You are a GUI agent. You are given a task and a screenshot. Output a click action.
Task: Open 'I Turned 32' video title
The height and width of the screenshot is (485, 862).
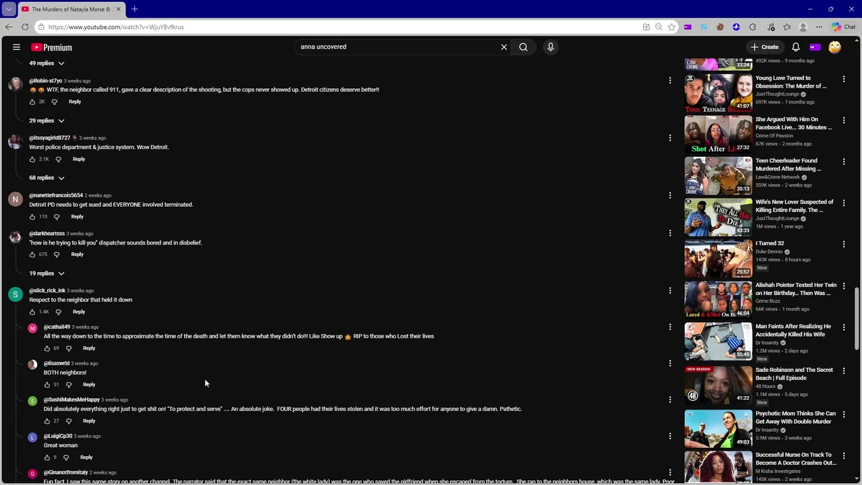pyautogui.click(x=770, y=243)
